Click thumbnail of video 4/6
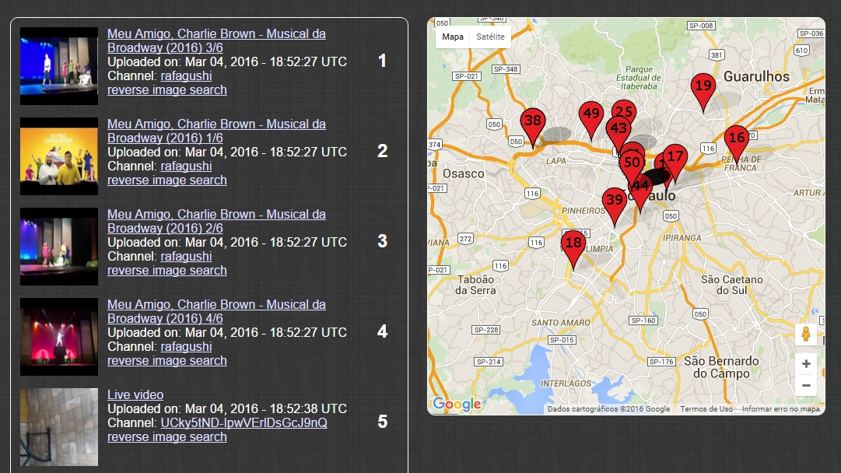 click(x=59, y=337)
